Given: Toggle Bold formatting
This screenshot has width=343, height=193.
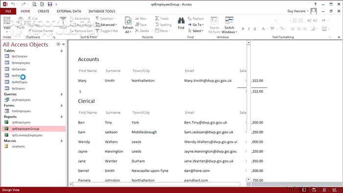Looking at the screenshot, I should point(243,28).
